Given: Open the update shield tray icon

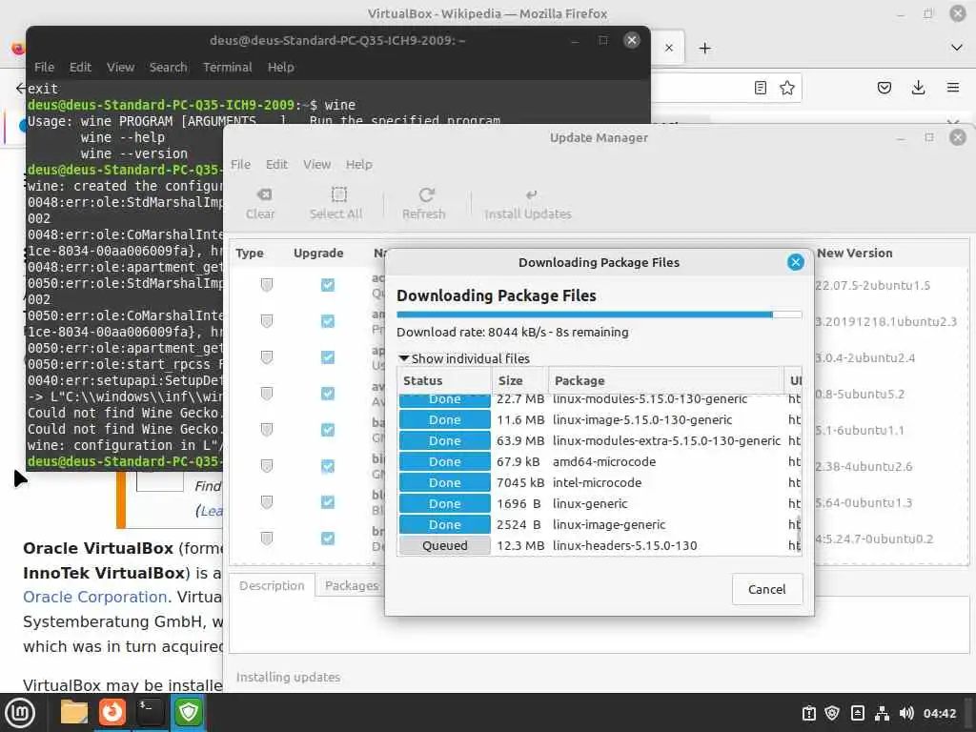Looking at the screenshot, I should (832, 713).
